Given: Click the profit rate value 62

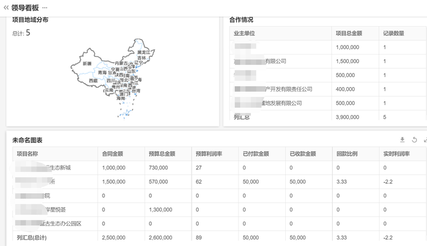Looking at the screenshot, I should coord(199,181).
